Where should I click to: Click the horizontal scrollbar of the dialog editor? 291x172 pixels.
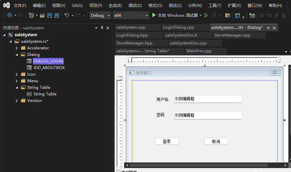tap(198, 165)
